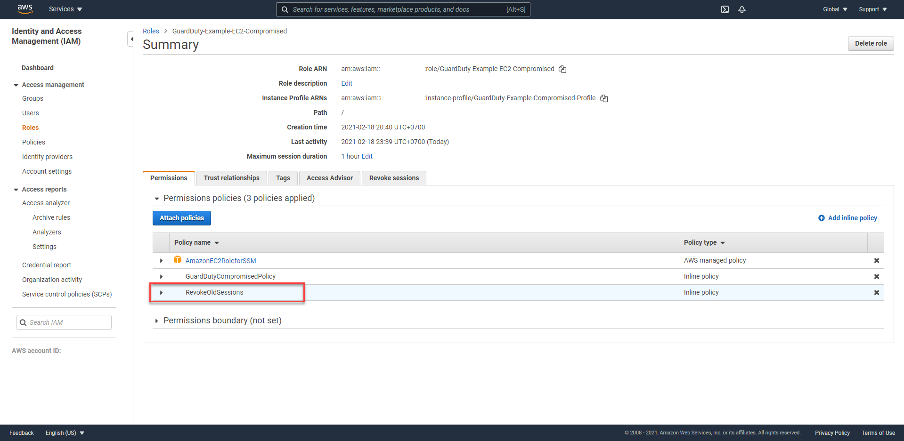Image resolution: width=904 pixels, height=441 pixels.
Task: Sort by Policy name column
Action: pyautogui.click(x=196, y=242)
